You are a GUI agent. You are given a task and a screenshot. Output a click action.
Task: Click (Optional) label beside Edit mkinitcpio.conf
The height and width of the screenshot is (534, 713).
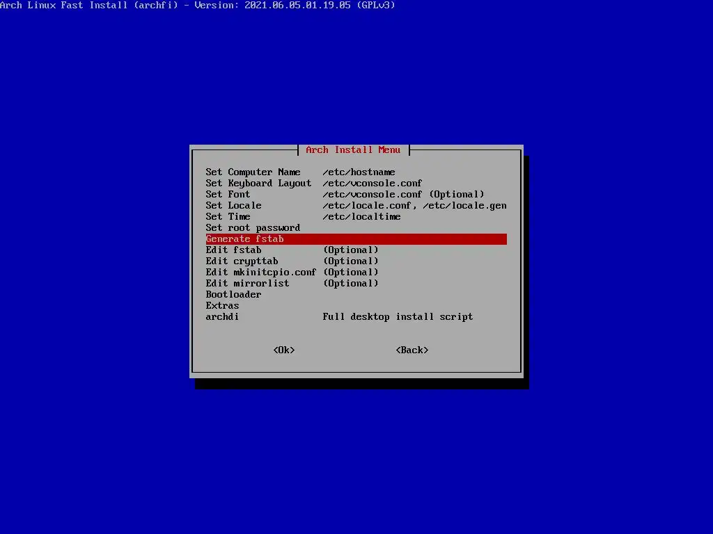pos(351,272)
